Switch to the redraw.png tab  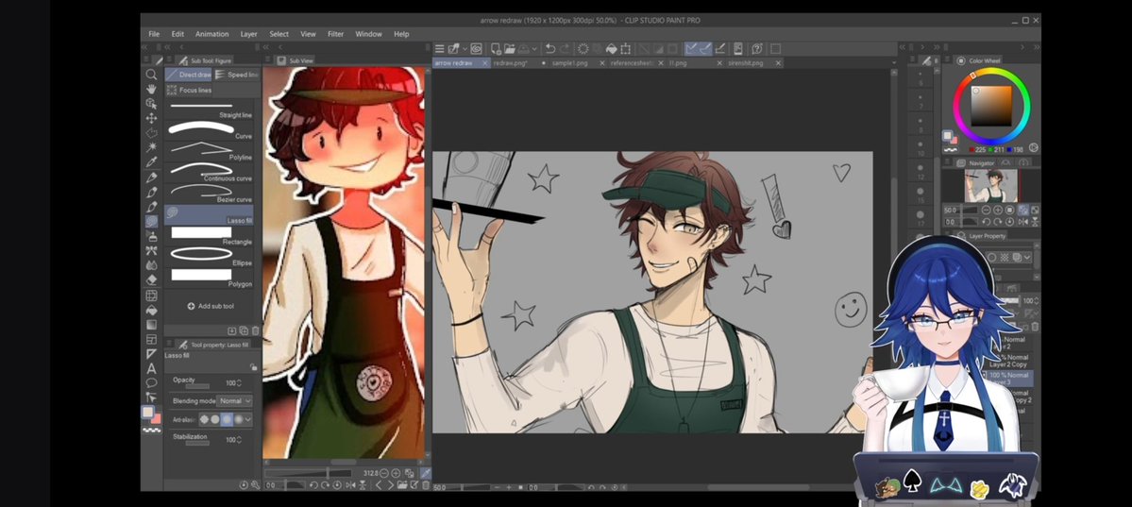(511, 63)
